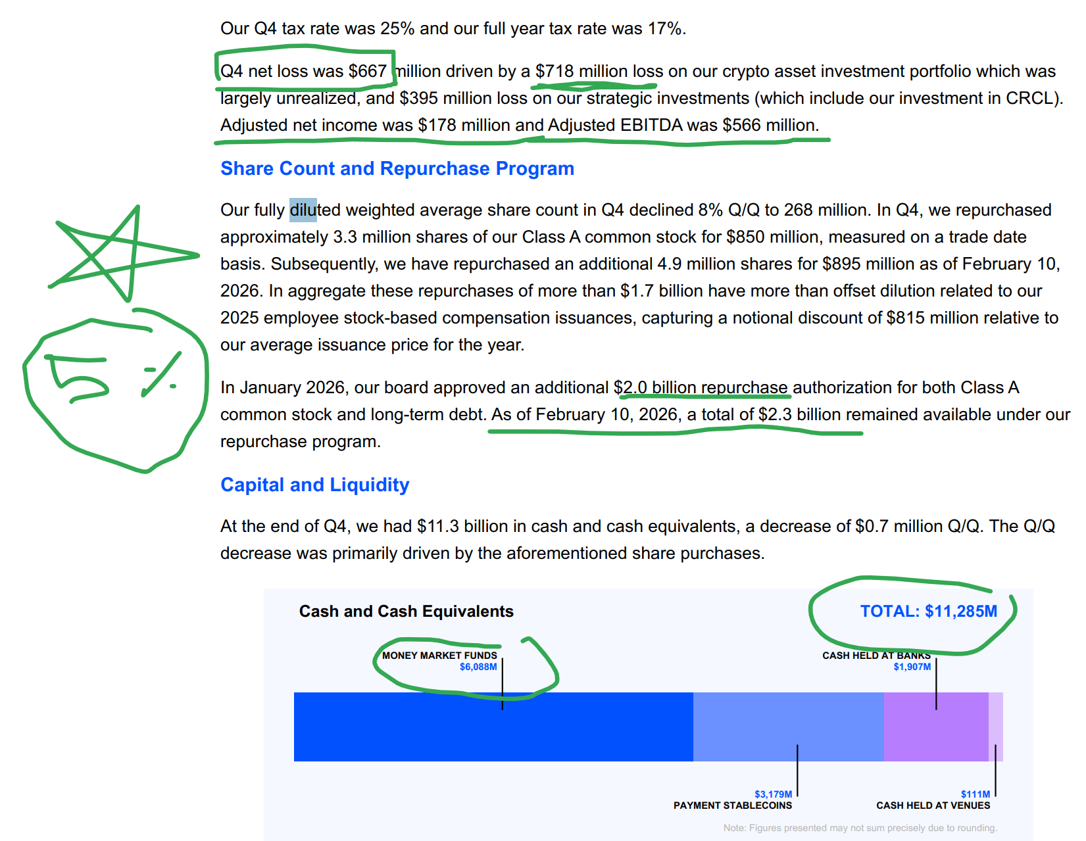The image size is (1086, 841).
Task: Click "Adjusted net income was $178 million"
Action: pyautogui.click(x=366, y=125)
